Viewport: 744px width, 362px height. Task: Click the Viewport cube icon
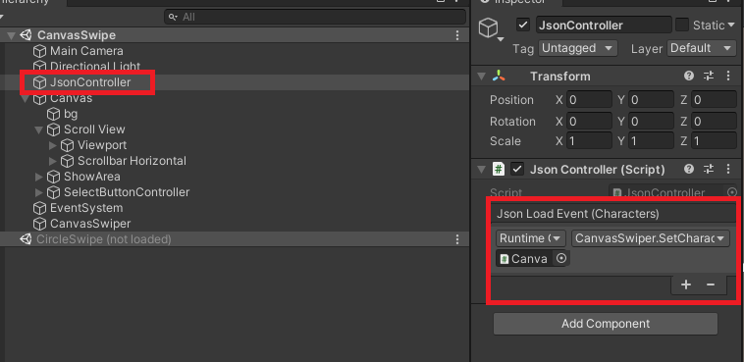pyautogui.click(x=67, y=145)
